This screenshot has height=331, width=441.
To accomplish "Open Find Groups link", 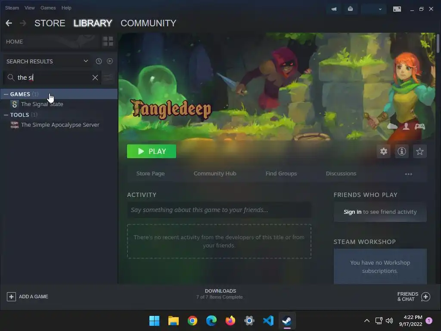I will click(281, 174).
